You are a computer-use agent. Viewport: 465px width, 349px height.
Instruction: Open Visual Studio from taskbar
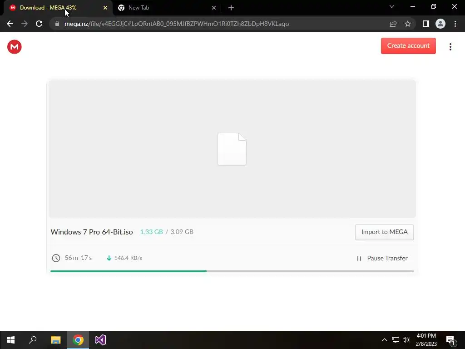click(100, 340)
